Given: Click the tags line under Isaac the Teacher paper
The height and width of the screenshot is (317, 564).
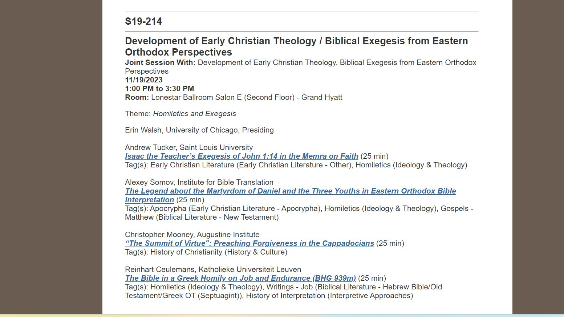Looking at the screenshot, I should click(296, 165).
